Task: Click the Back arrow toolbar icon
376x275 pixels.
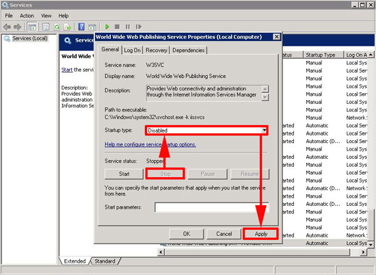Action: coord(7,27)
